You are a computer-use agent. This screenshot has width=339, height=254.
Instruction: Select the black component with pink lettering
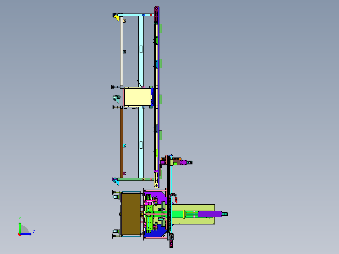(171, 244)
